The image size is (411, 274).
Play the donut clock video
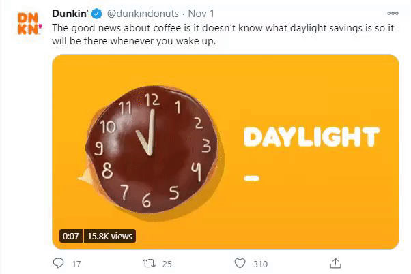225,152
